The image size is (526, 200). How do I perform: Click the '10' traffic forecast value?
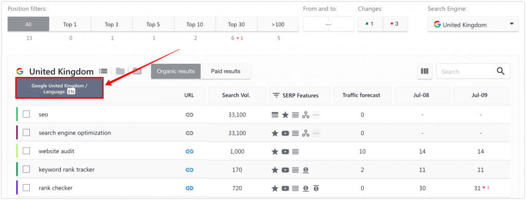tap(362, 152)
